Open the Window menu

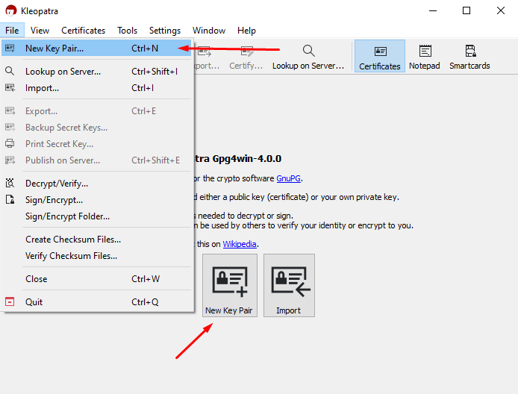click(209, 31)
